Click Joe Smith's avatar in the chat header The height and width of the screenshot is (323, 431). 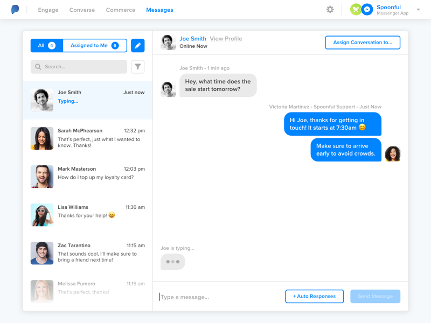click(168, 43)
